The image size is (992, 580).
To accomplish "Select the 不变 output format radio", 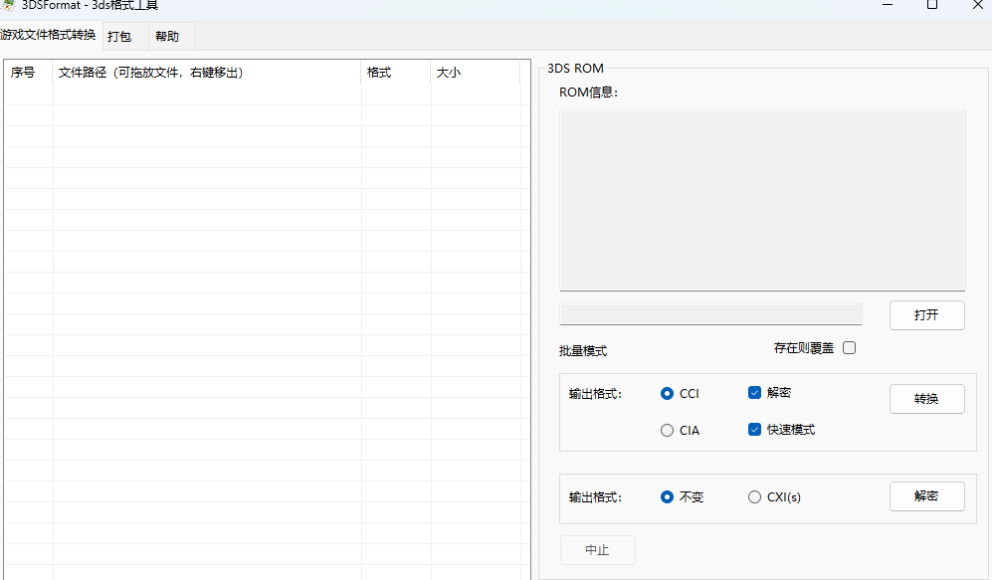I will tap(667, 497).
